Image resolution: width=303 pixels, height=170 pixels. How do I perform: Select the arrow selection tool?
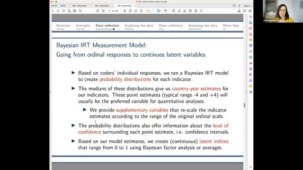click(x=125, y=11)
